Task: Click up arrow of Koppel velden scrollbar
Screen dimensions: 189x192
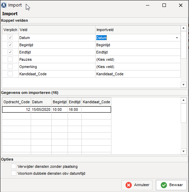Action: pos(183,28)
